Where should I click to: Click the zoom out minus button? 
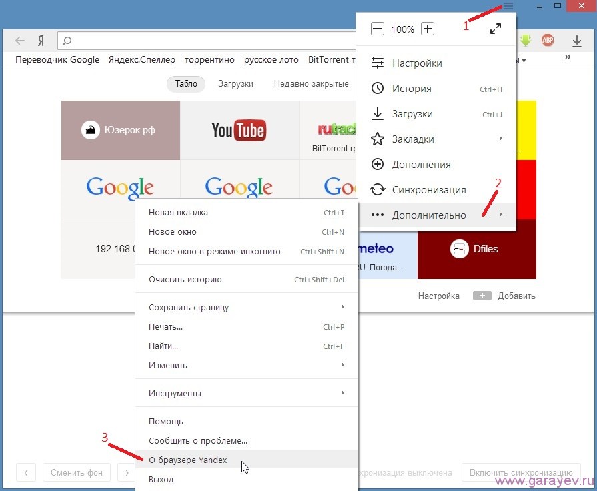[378, 29]
